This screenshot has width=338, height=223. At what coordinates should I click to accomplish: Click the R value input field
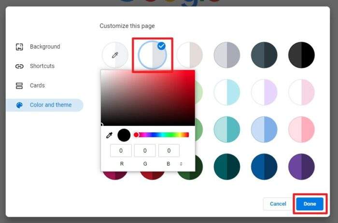pos(121,151)
